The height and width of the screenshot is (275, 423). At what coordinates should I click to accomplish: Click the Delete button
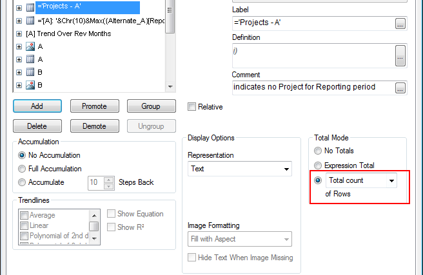[37, 126]
